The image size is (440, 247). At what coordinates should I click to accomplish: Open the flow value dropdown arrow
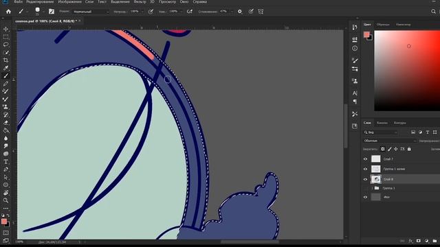point(181,12)
